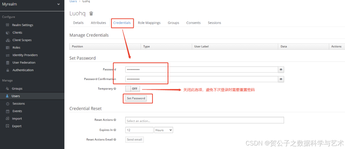Image resolution: width=345 pixels, height=149 pixels.
Task: Open the Role Mappings tab
Action: click(149, 23)
